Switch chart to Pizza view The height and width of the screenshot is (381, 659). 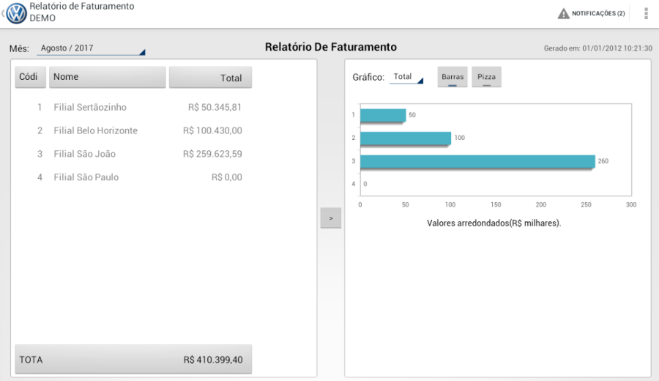[x=486, y=77]
